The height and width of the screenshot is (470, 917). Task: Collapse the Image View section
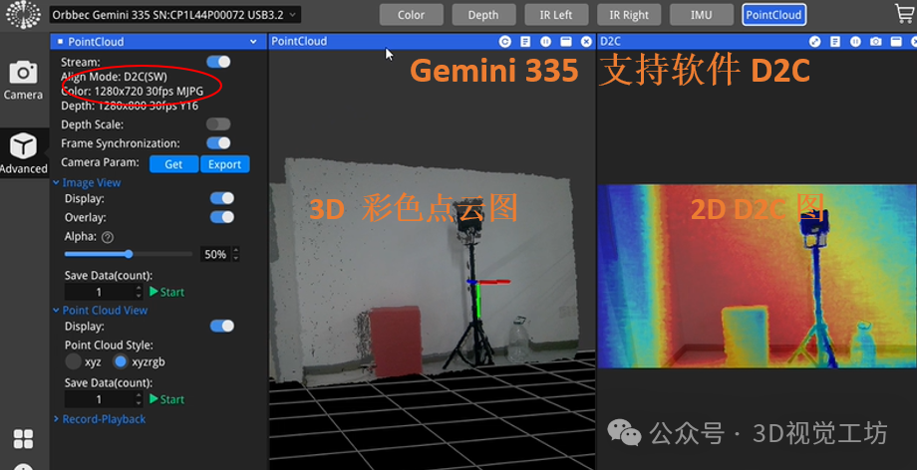pos(56,183)
